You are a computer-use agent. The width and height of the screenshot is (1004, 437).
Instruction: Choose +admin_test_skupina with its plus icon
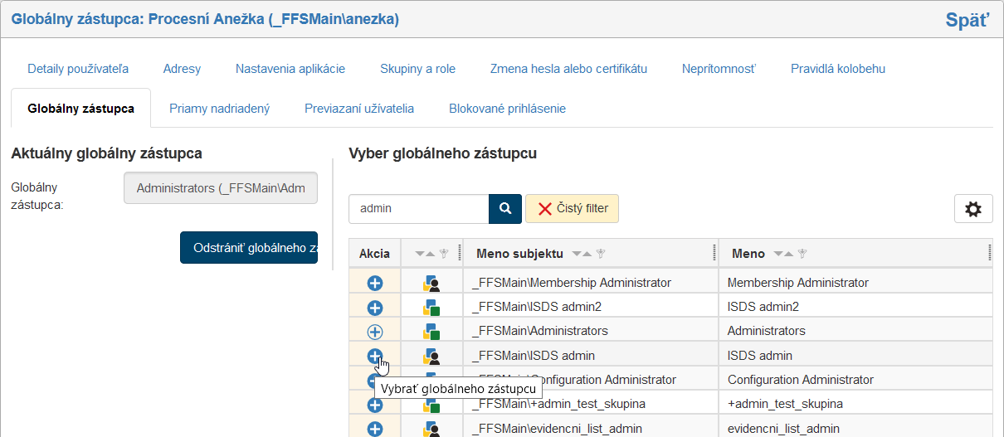click(x=375, y=405)
